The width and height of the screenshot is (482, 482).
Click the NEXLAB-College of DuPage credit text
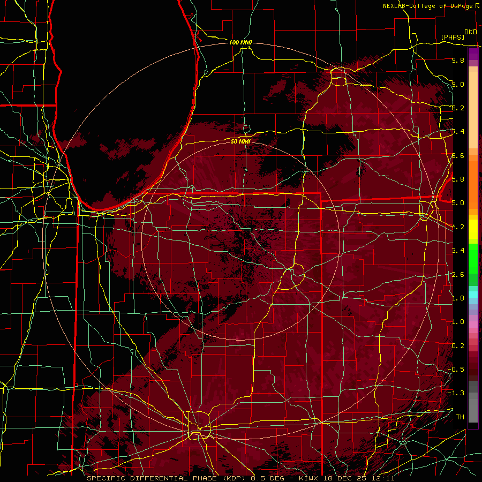pyautogui.click(x=427, y=6)
